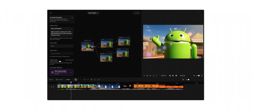
Task: Select the lower right video node
Action: (x=123, y=53)
